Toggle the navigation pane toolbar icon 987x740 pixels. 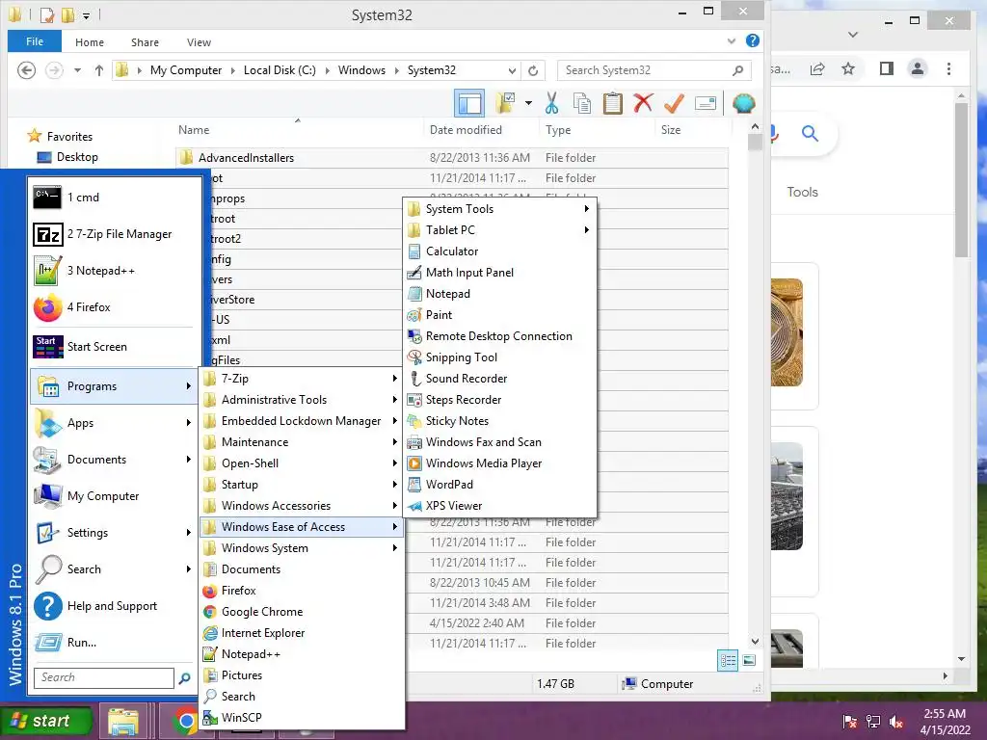tap(469, 103)
